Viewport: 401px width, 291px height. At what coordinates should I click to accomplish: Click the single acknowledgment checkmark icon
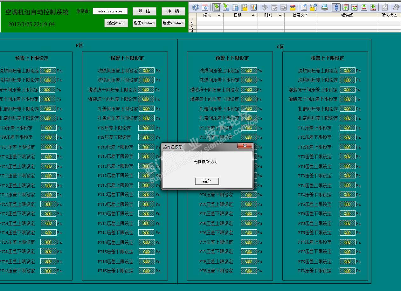coord(274,7)
